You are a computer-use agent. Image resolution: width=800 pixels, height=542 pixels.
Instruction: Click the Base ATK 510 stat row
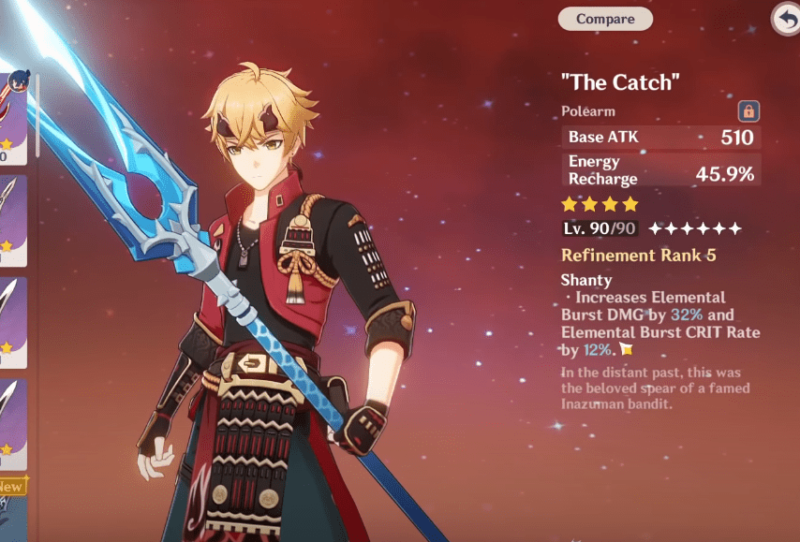point(661,138)
